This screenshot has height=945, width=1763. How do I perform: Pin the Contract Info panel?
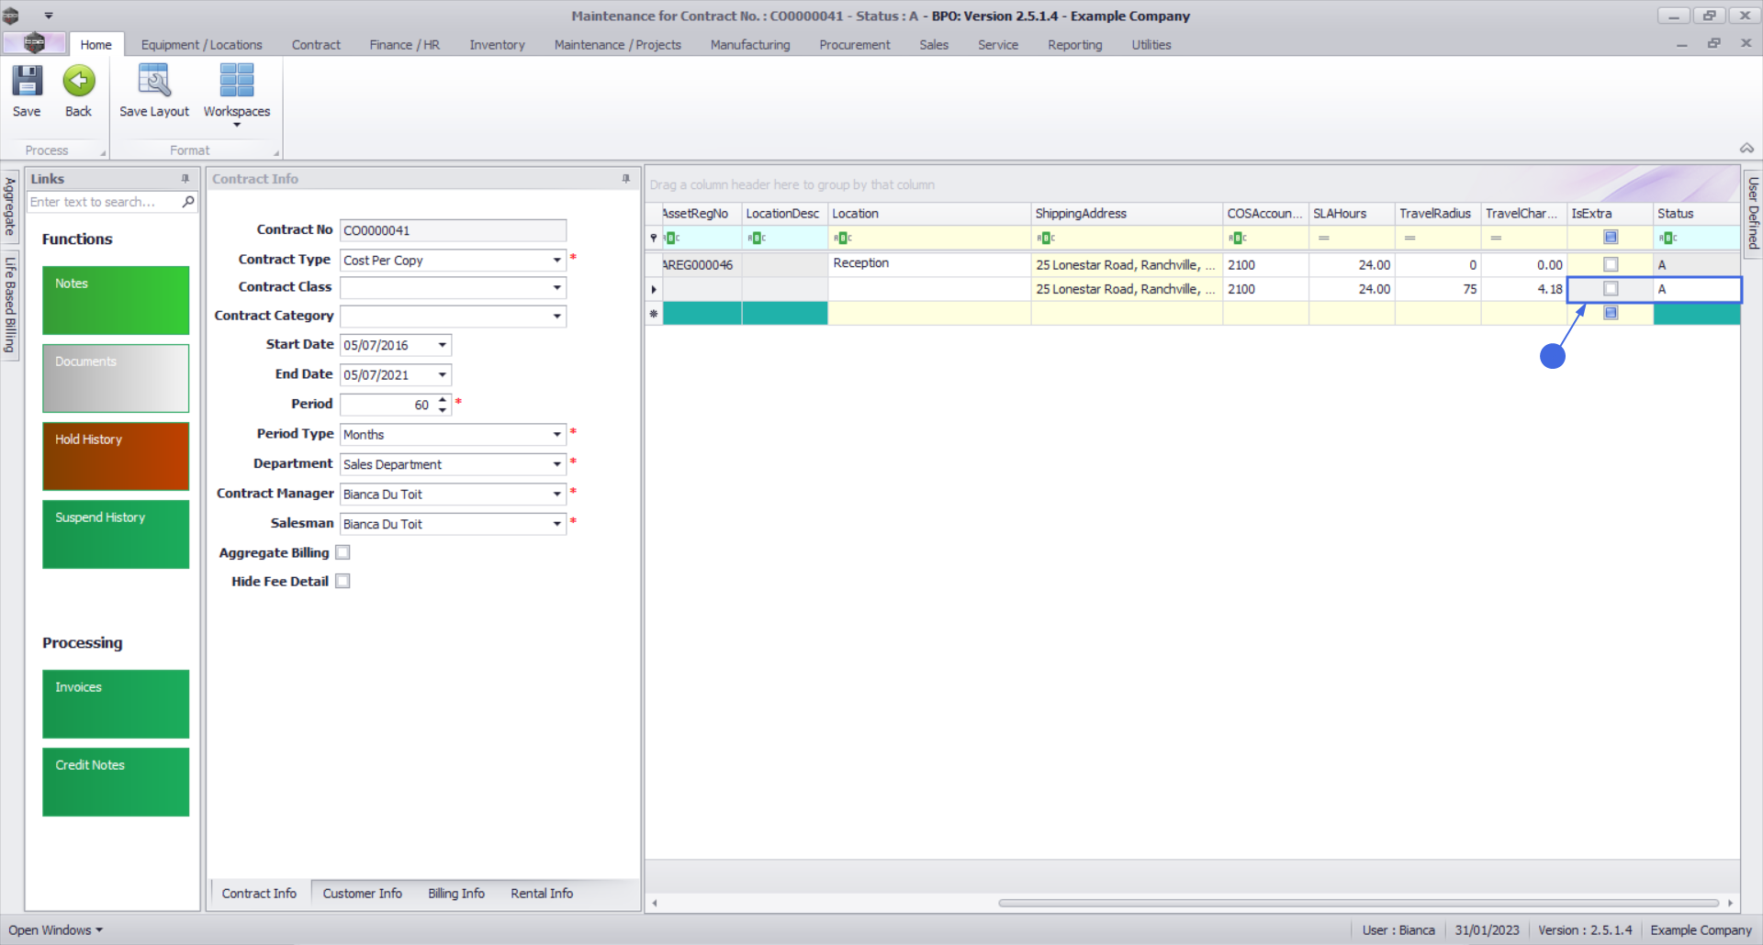pos(626,179)
